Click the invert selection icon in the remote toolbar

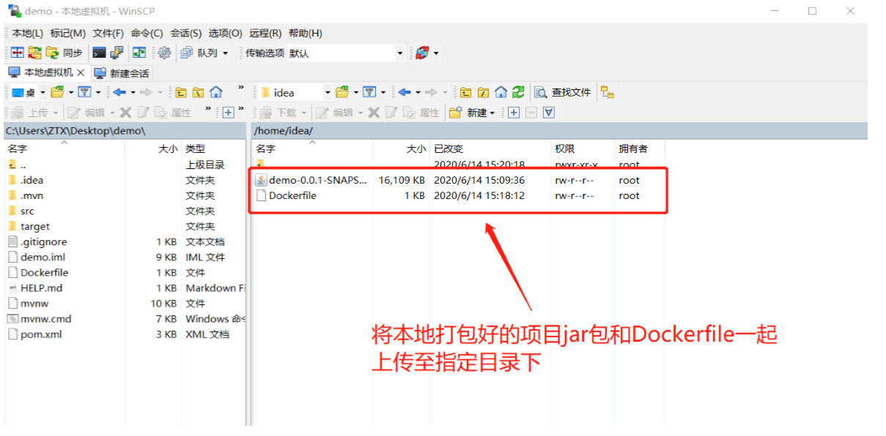[x=549, y=113]
